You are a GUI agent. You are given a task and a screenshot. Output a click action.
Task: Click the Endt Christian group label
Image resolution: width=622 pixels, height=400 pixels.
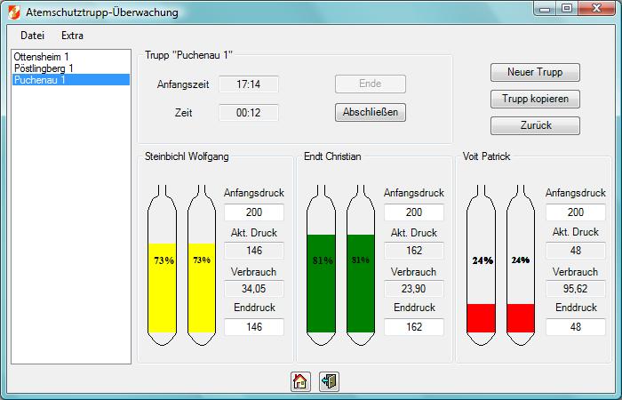(x=332, y=156)
